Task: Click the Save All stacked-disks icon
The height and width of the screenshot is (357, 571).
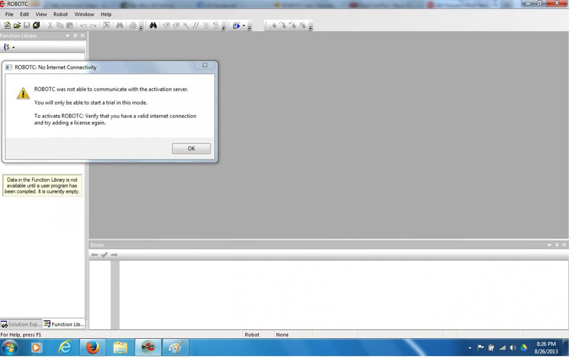Action: tap(36, 25)
